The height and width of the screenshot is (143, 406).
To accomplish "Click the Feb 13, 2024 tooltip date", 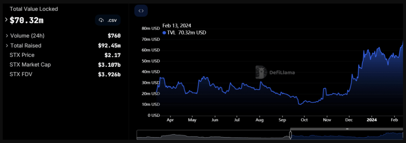I will pos(177,26).
